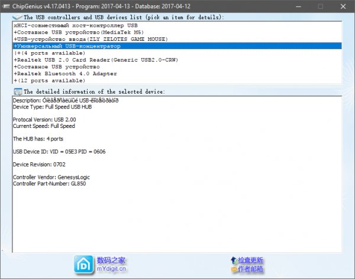Click the Current Speed: Full Speed line
Screen dimensions: 355x279
point(44,126)
